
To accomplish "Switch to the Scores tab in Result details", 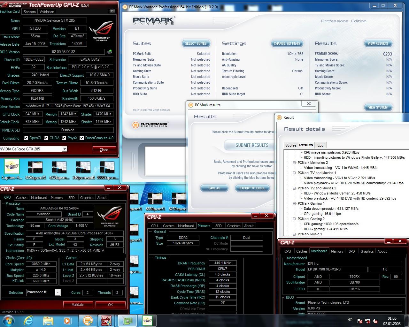I will [x=291, y=145].
